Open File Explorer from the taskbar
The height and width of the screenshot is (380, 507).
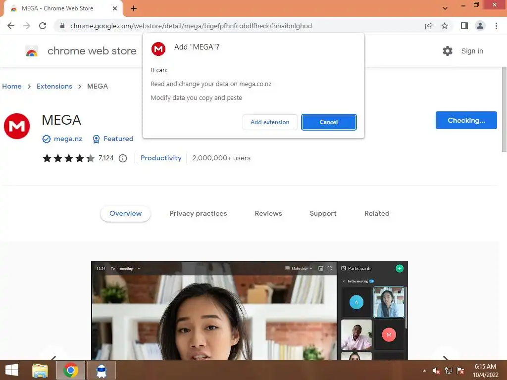pyautogui.click(x=40, y=371)
